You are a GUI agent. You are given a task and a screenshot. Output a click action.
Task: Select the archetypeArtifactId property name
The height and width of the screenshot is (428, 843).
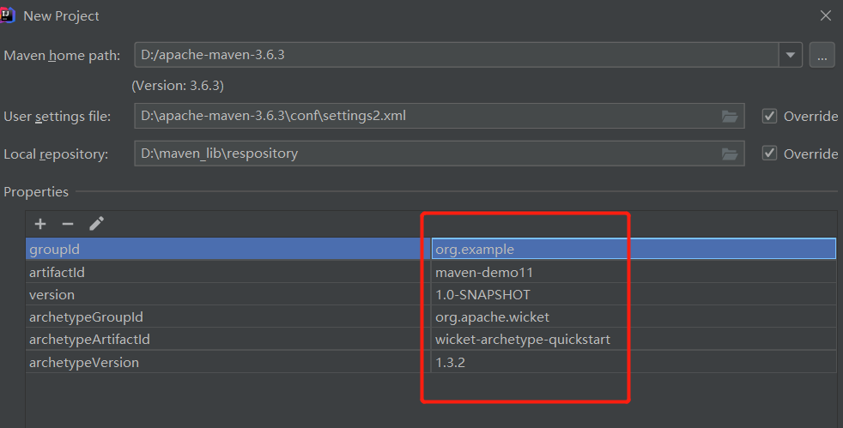coord(89,340)
